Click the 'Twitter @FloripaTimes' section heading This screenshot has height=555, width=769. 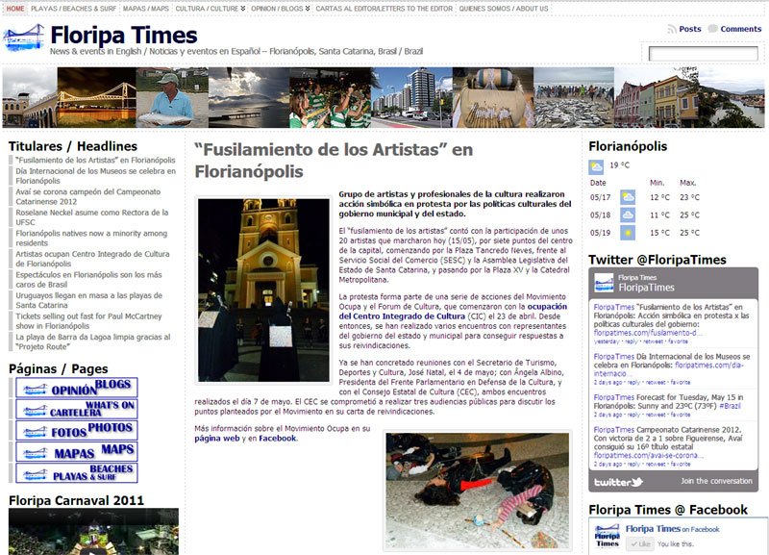(x=657, y=260)
